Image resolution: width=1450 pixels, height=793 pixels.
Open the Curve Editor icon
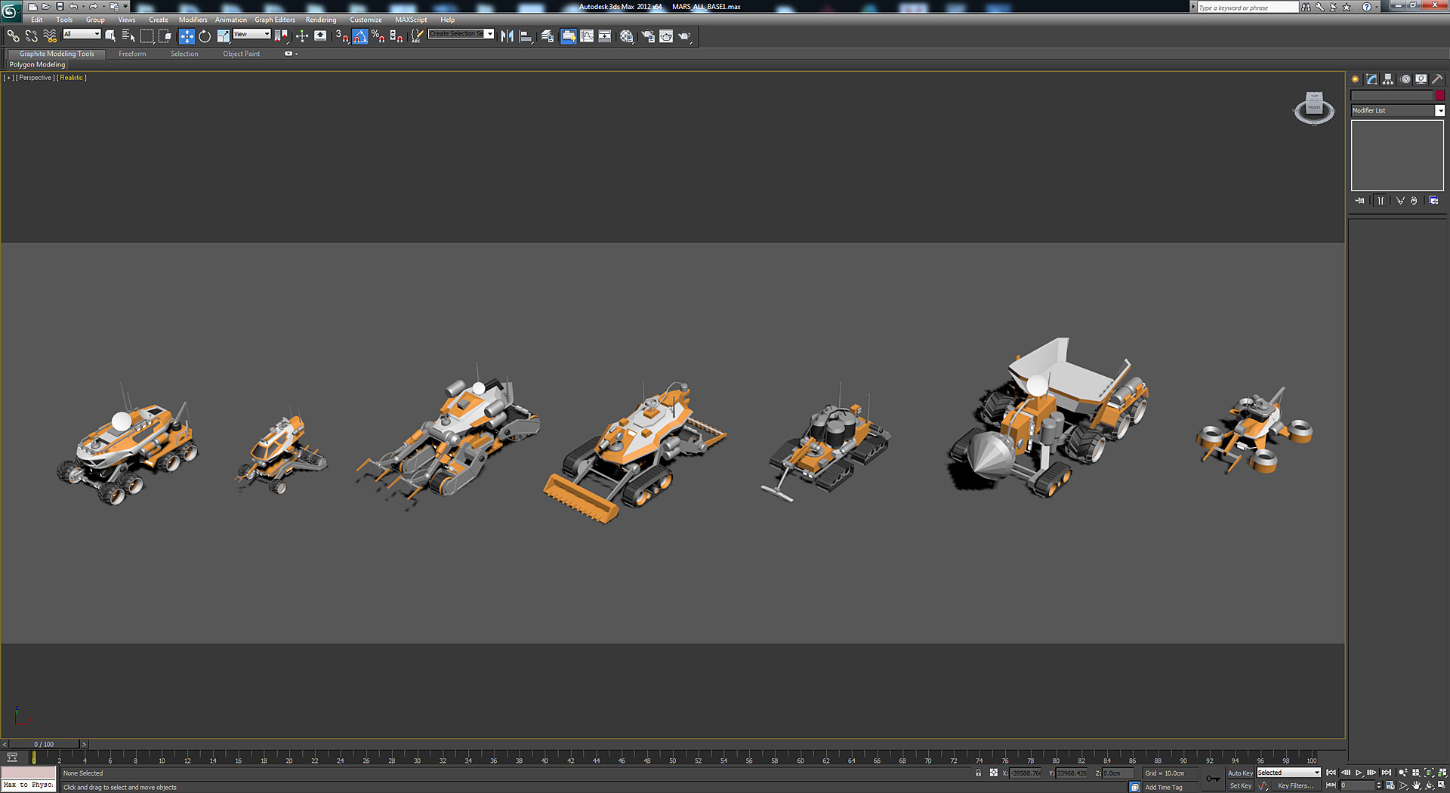click(x=587, y=35)
